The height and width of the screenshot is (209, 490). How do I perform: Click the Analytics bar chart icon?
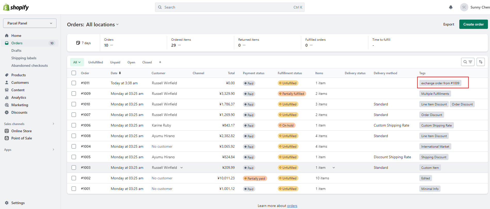(7, 97)
